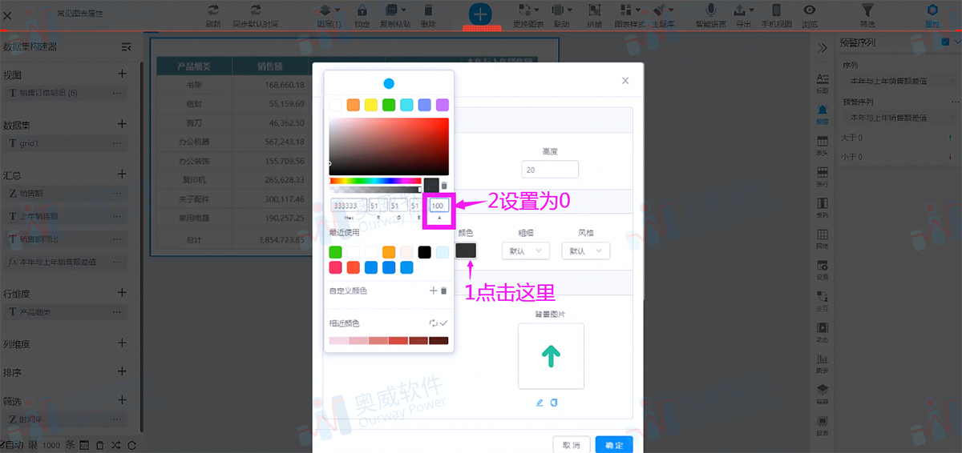
Task: Click the alpha transparency slider bar
Action: 375,190
